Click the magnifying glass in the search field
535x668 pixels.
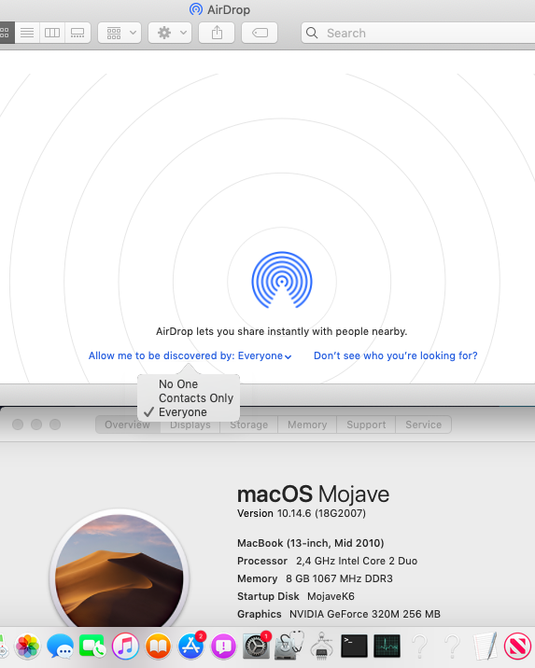click(312, 33)
